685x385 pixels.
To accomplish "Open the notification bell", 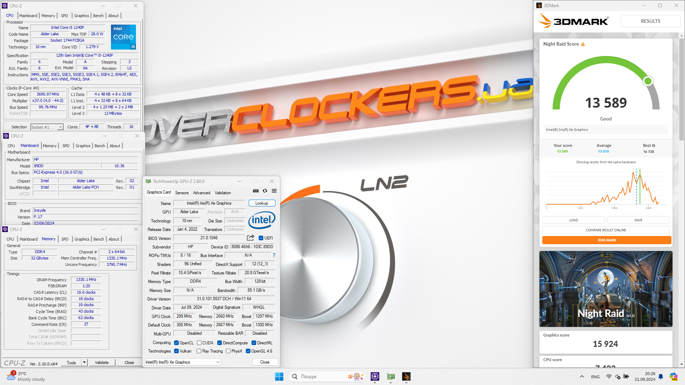I will [x=661, y=376].
